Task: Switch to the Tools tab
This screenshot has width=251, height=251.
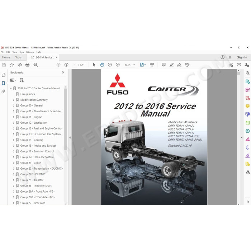Action: [18, 57]
